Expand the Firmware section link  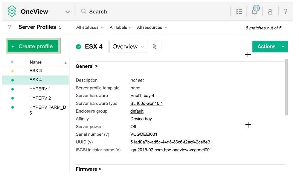click(88, 169)
